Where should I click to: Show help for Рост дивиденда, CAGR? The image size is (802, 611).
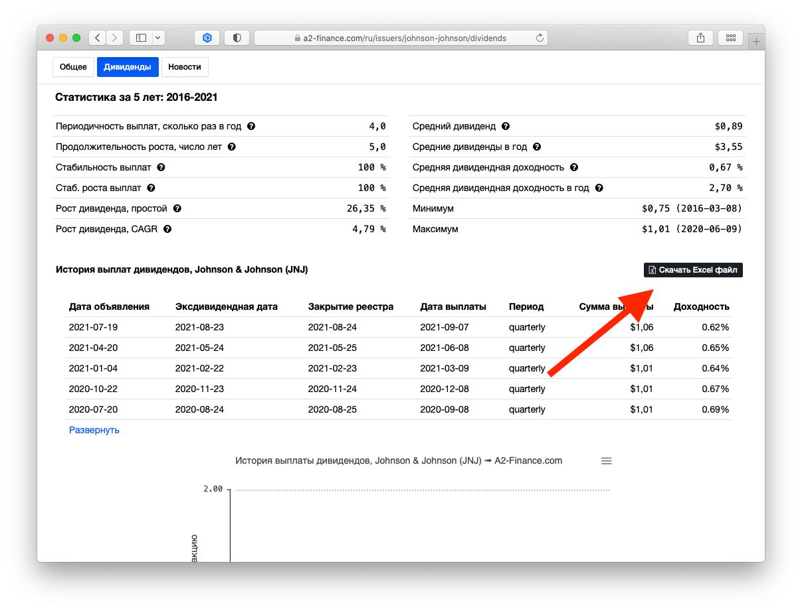[167, 229]
